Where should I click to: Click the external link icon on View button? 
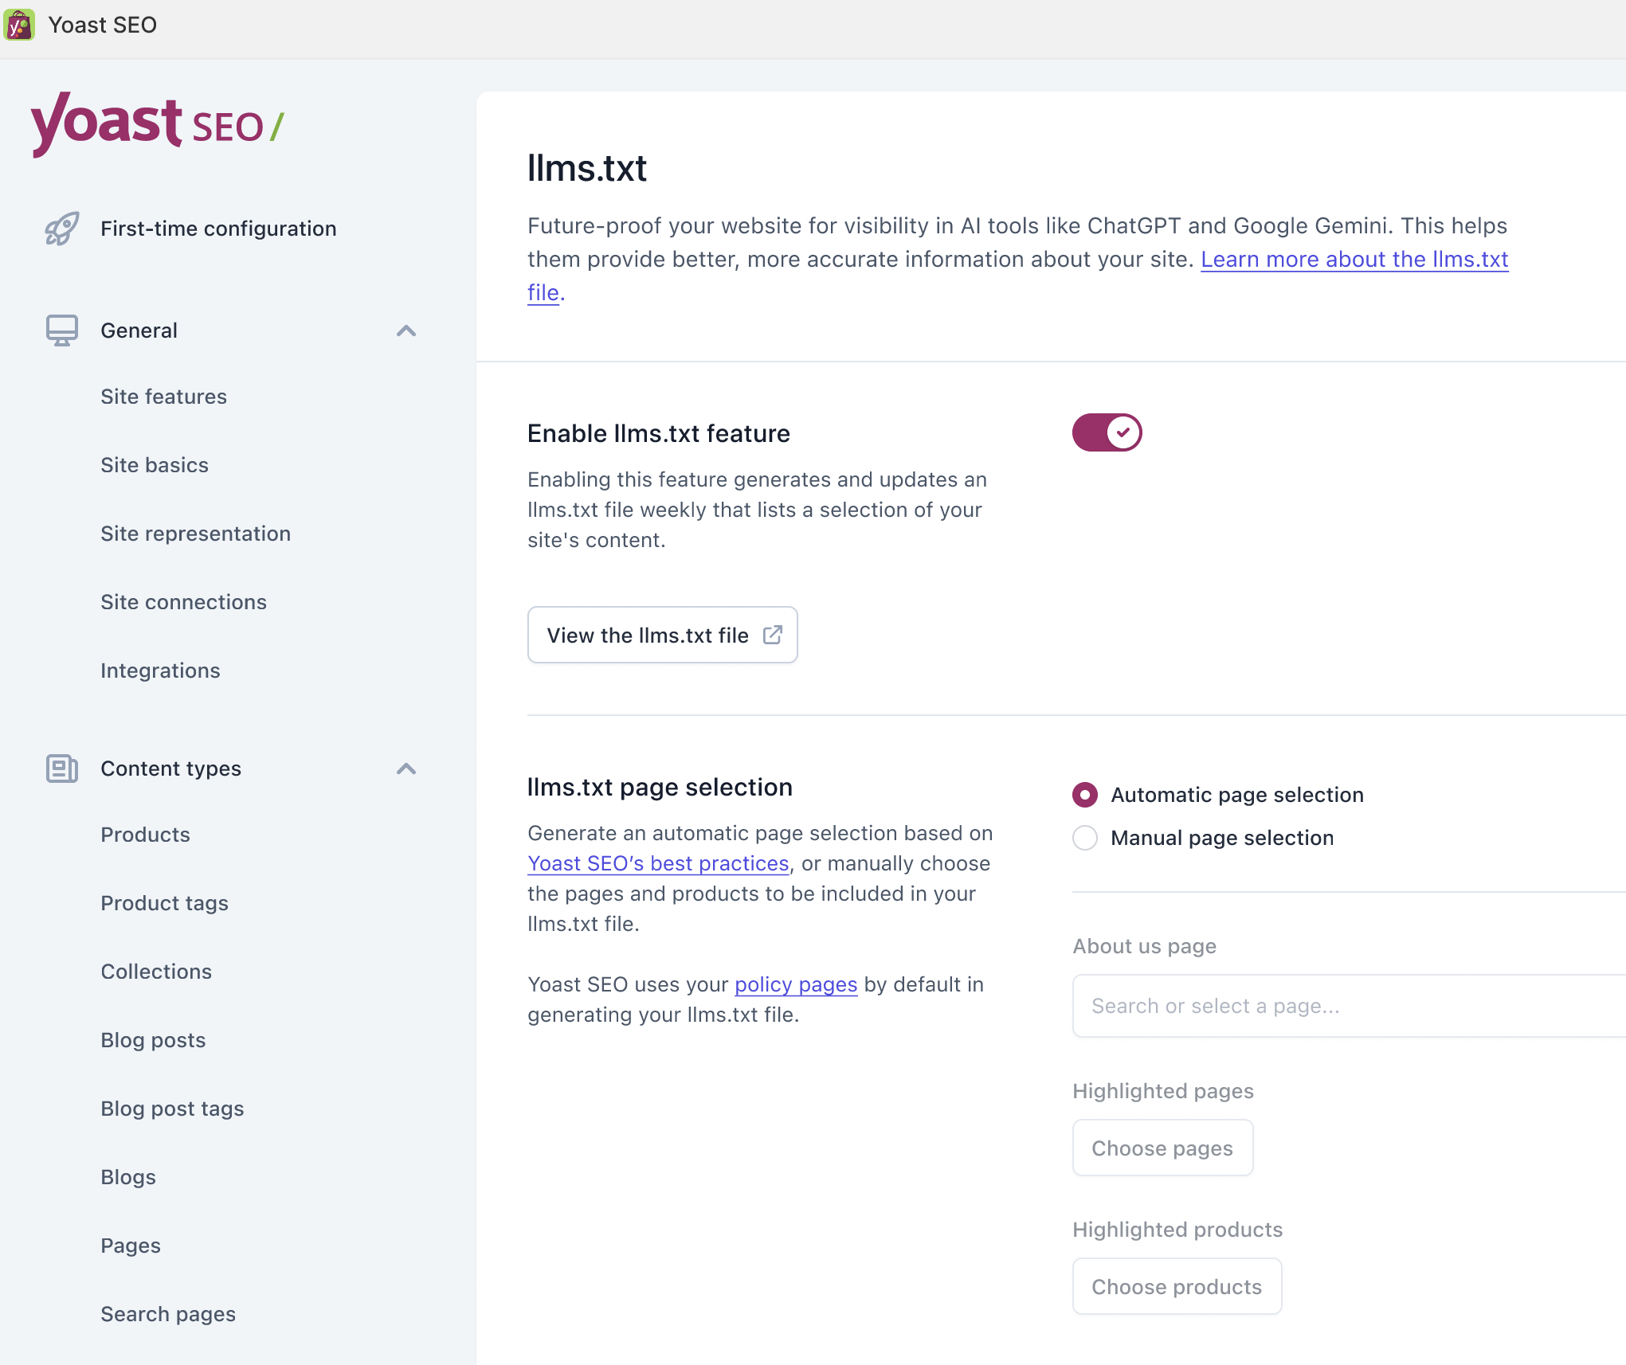click(772, 635)
